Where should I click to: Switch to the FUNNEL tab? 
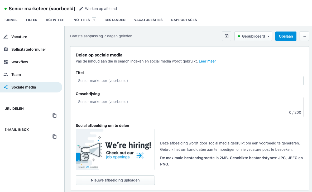[x=10, y=20]
